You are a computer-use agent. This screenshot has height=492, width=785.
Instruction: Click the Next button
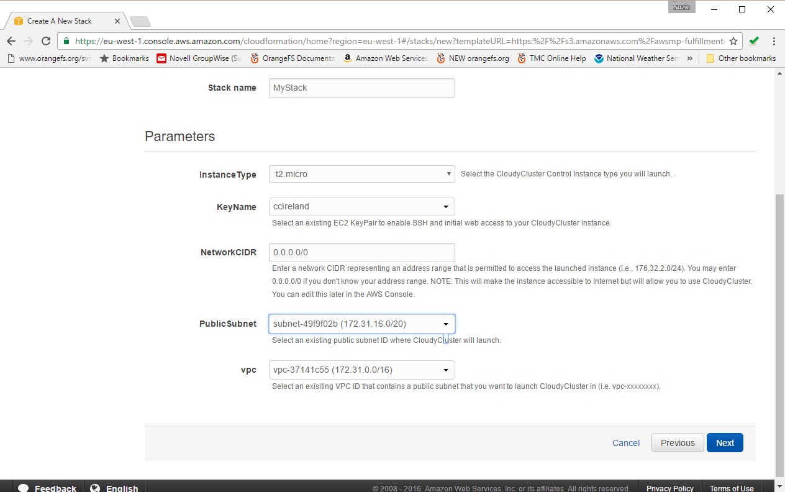[725, 442]
